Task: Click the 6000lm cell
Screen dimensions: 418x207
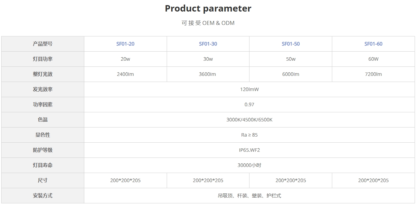Action: coord(291,74)
